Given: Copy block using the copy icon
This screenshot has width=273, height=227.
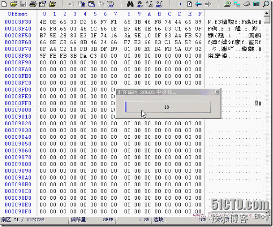Looking at the screenshot, I should click(81, 4).
